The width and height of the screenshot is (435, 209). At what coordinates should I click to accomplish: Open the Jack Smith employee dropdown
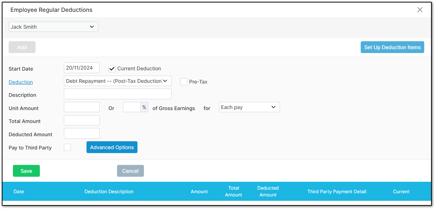point(53,27)
